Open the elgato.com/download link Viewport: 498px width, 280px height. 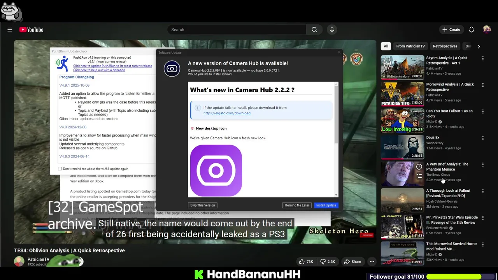pyautogui.click(x=227, y=113)
